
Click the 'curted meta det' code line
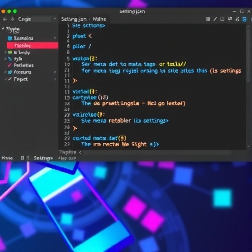tap(99, 138)
